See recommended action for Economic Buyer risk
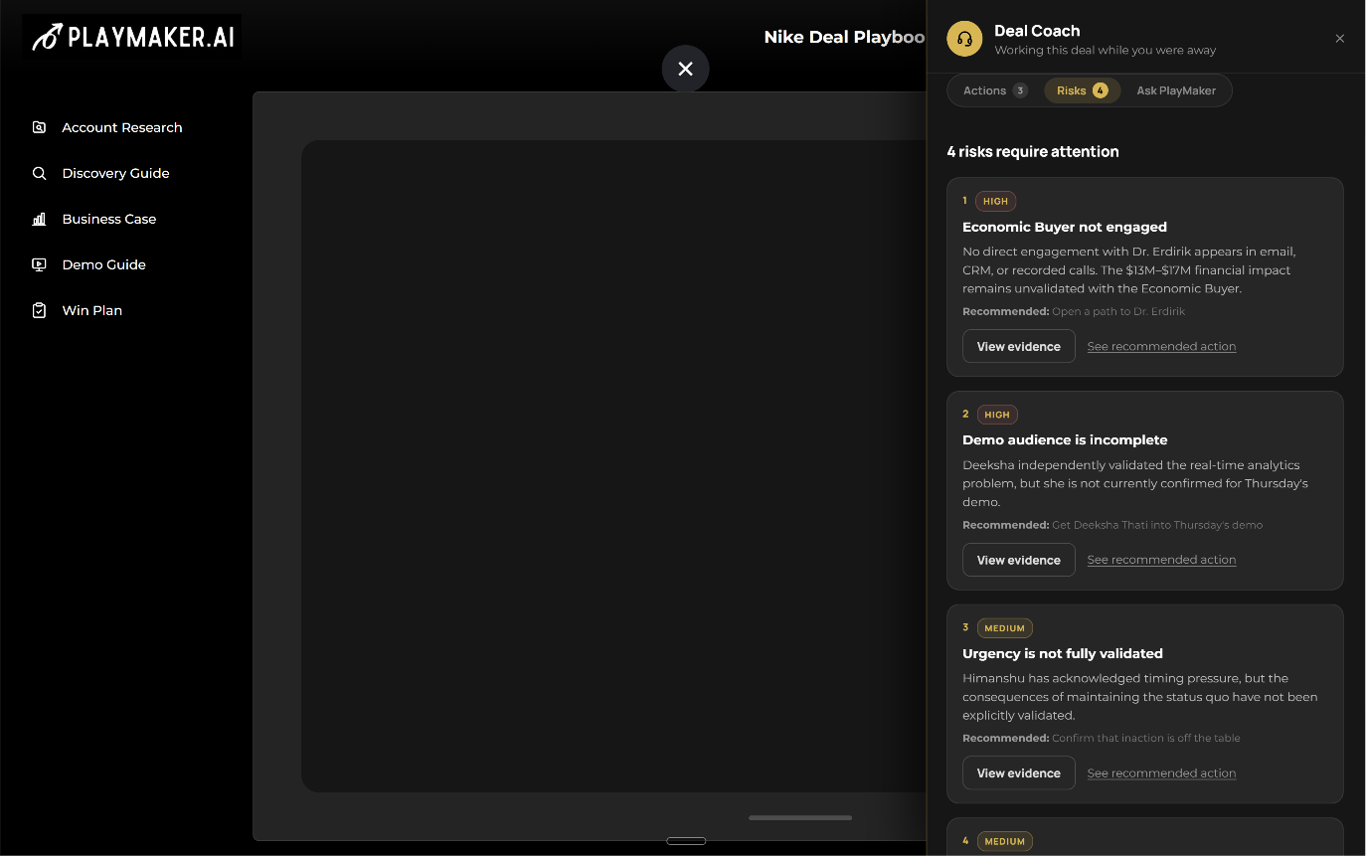 point(1161,347)
